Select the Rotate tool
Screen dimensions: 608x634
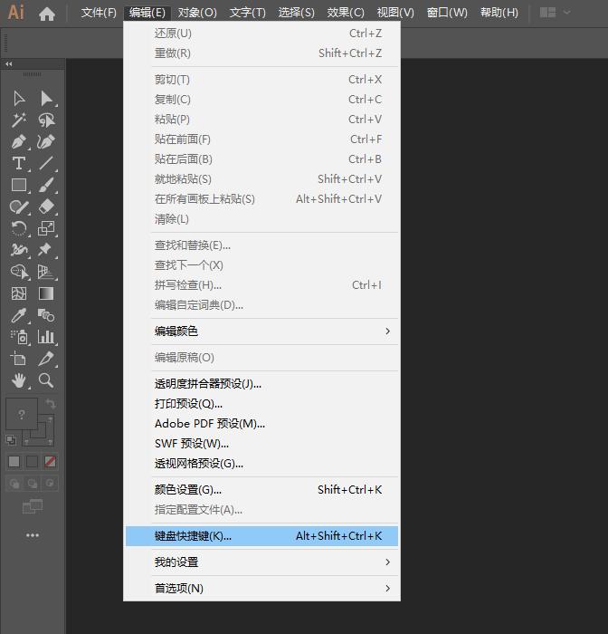[19, 228]
